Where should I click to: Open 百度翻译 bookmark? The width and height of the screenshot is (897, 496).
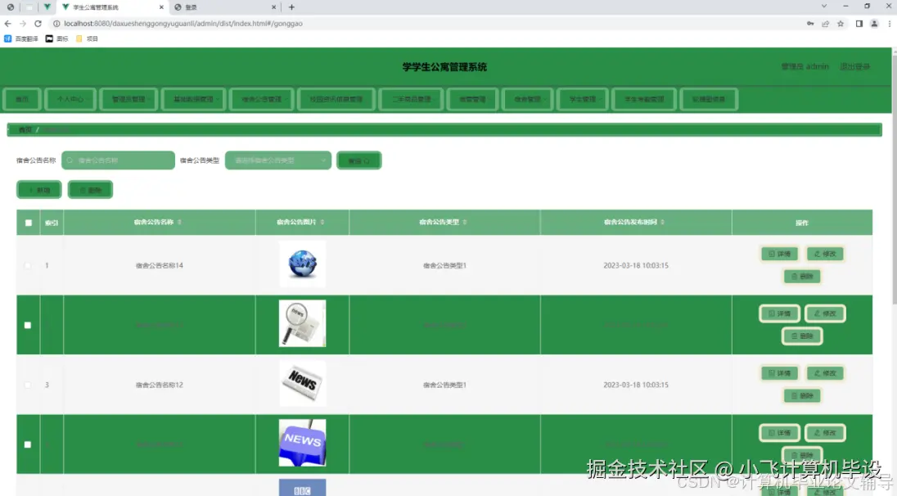click(21, 39)
